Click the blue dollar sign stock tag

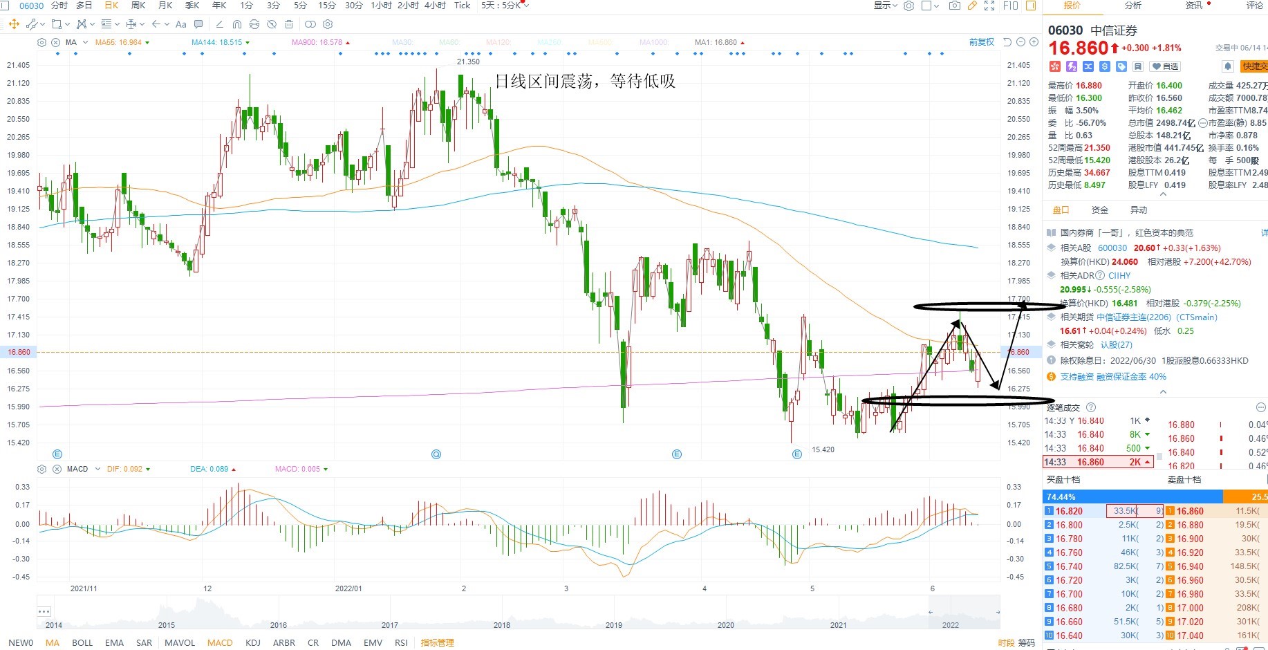click(x=1104, y=66)
